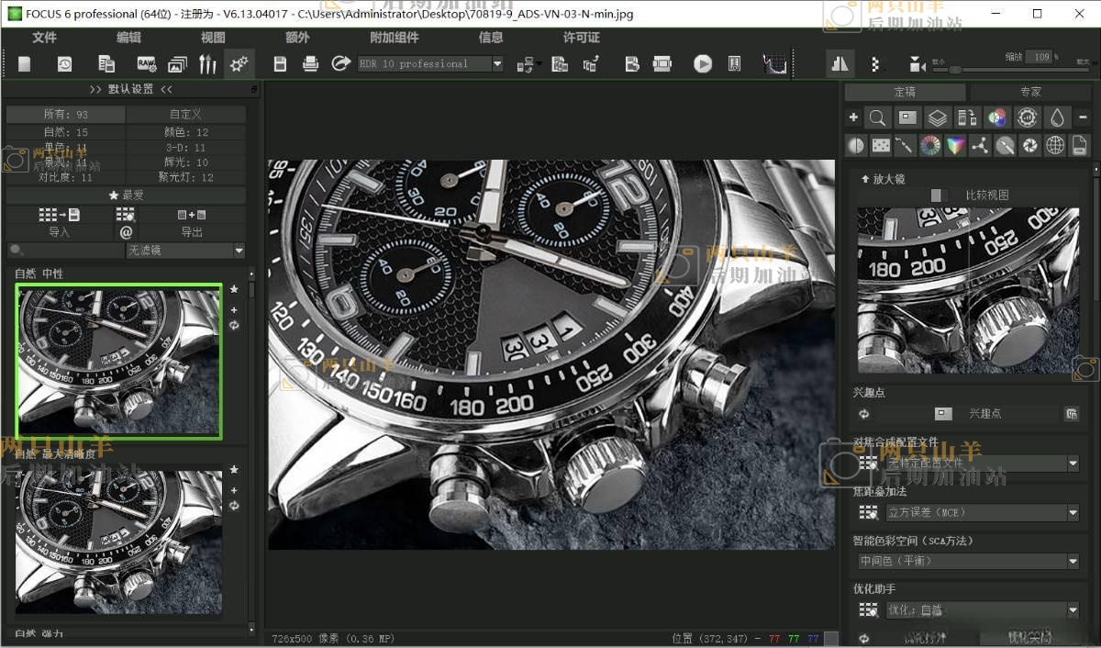The image size is (1101, 648).
Task: Click the histogram icon in toolbar
Action: point(774,63)
